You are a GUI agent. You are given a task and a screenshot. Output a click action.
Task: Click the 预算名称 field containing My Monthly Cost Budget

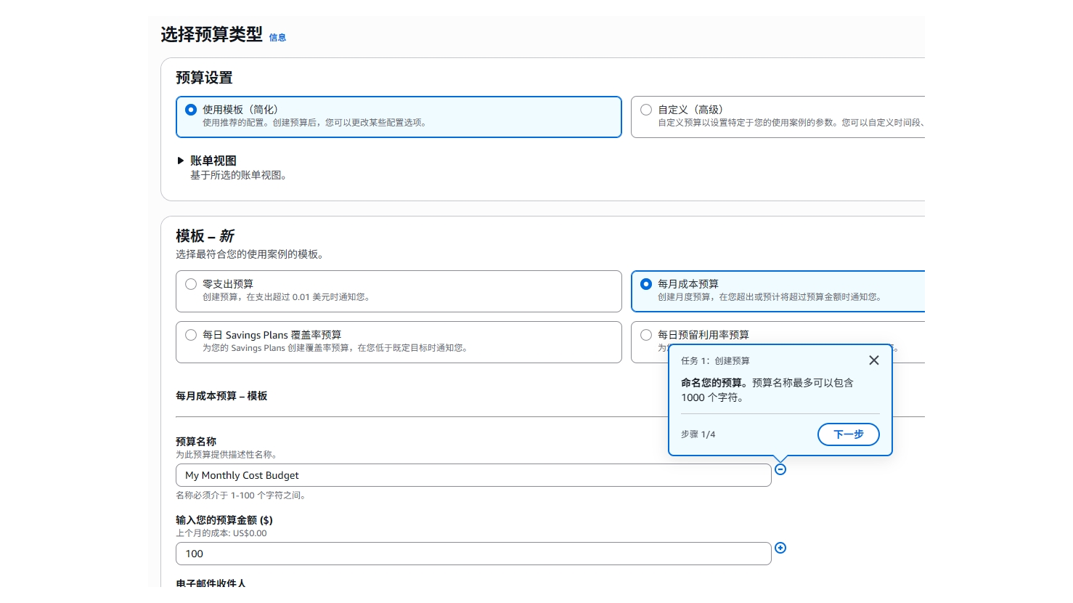[473, 475]
